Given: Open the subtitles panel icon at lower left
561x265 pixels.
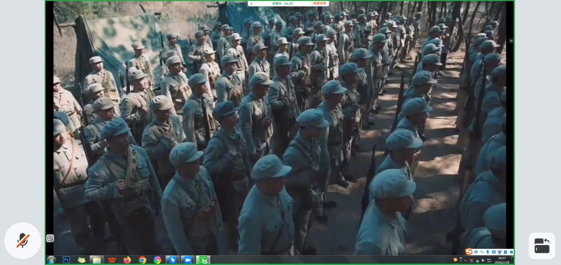Looking at the screenshot, I should [50, 238].
